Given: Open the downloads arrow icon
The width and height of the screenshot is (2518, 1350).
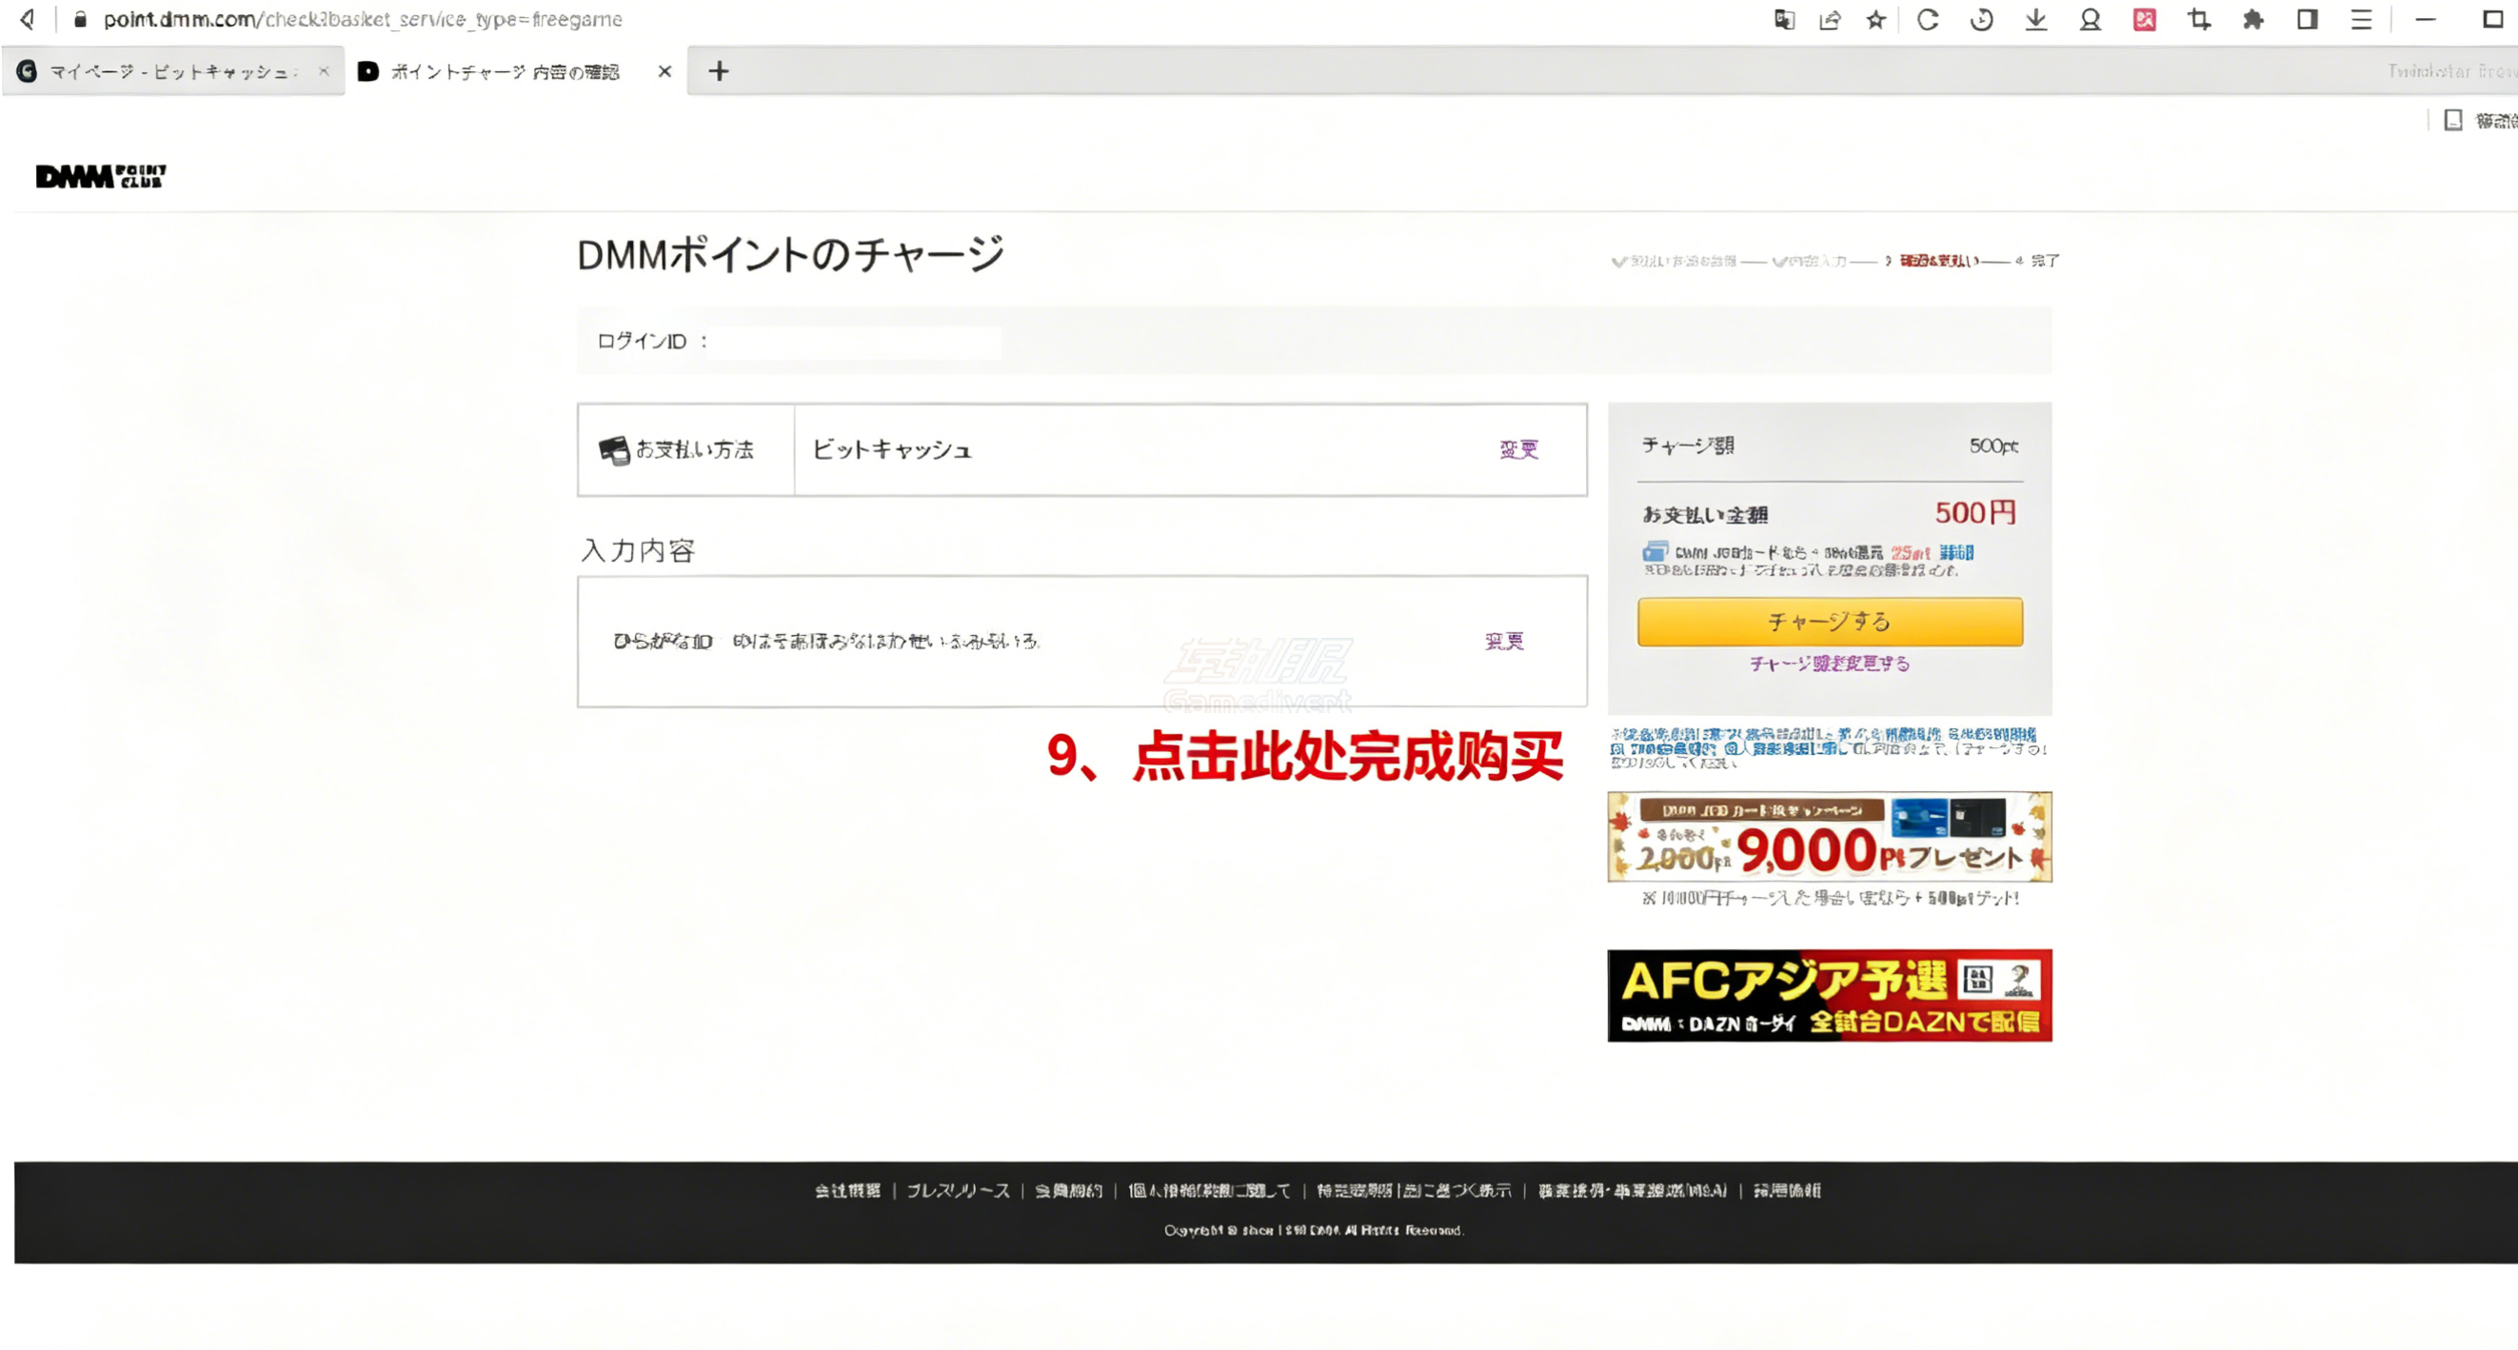Looking at the screenshot, I should (x=2036, y=20).
